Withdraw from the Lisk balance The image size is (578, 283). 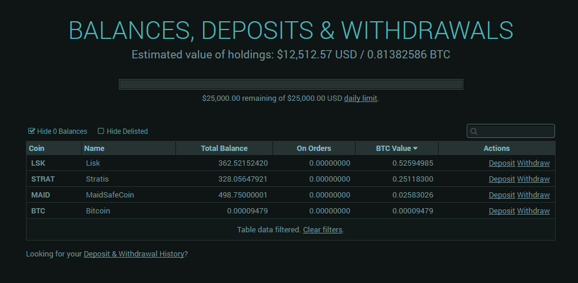533,163
